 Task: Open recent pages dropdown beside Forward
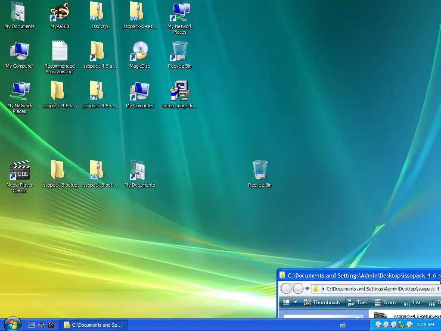point(307,288)
